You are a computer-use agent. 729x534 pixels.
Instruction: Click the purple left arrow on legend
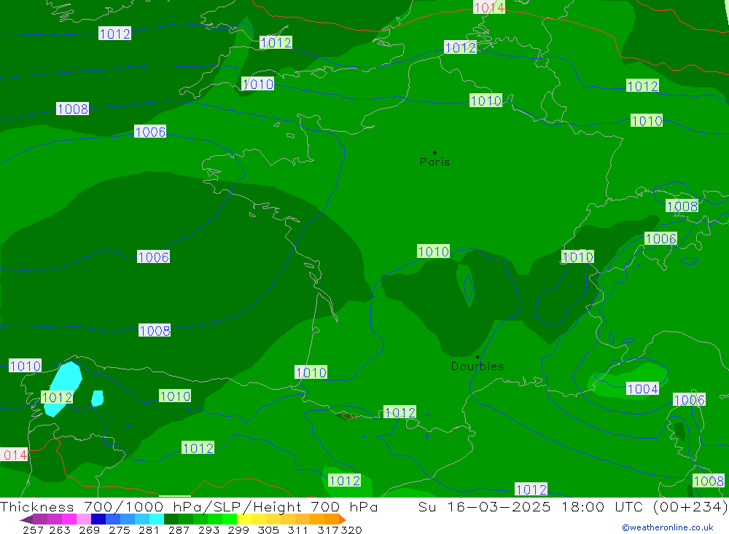(x=26, y=519)
